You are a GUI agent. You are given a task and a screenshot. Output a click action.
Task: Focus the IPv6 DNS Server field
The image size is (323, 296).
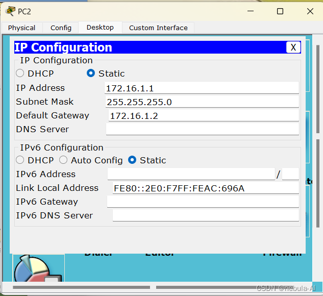click(206, 215)
